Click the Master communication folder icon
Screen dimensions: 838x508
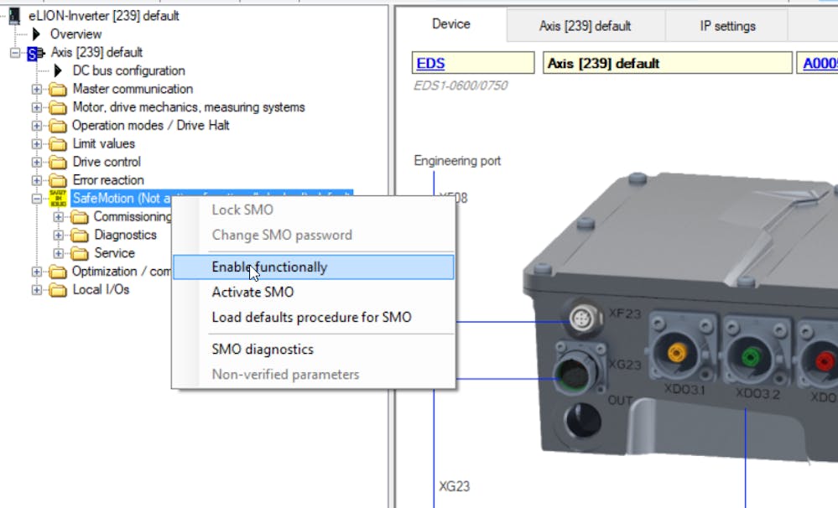(x=58, y=90)
